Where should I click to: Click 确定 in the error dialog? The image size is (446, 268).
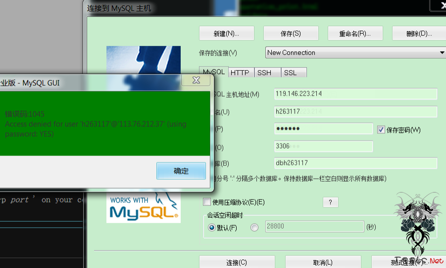[x=181, y=171]
